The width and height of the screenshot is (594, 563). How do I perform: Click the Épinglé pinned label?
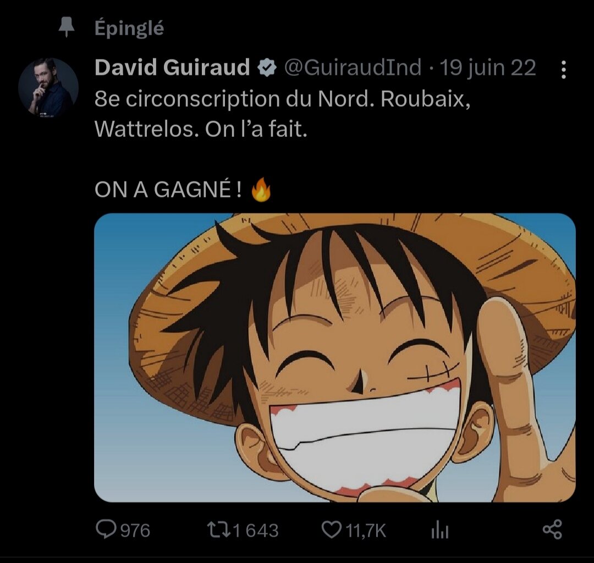coord(129,28)
